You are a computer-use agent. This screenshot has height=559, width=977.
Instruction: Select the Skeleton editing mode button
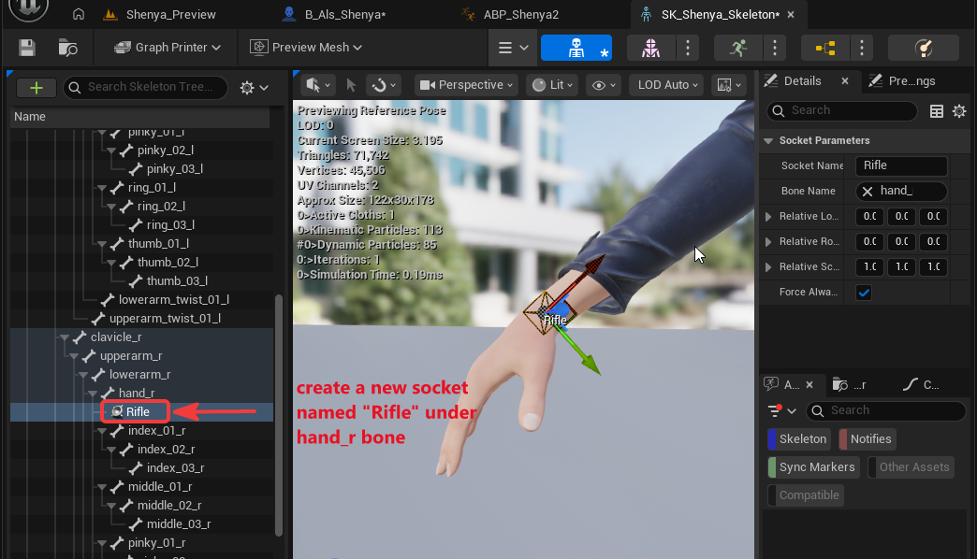(x=576, y=48)
